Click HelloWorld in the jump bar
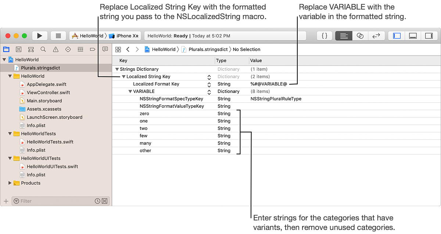Image resolution: width=441 pixels, height=234 pixels. (160, 49)
